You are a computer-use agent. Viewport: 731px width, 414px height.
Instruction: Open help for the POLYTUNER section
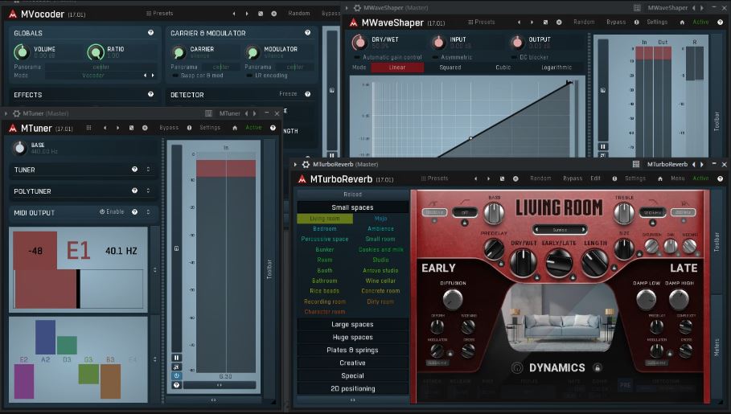pyautogui.click(x=134, y=191)
